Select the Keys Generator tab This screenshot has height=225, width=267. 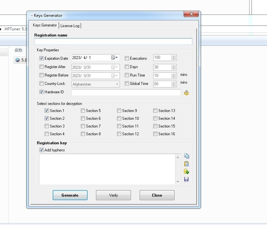[x=44, y=26]
